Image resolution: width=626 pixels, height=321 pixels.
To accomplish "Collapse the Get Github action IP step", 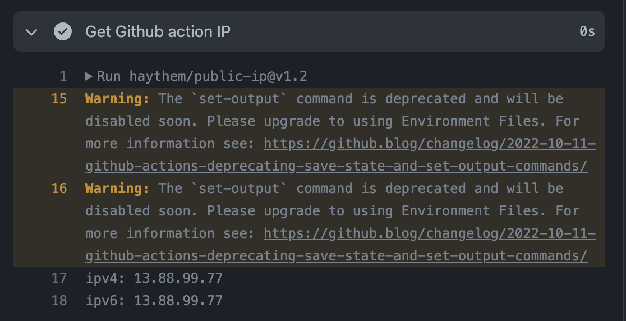I will (x=31, y=32).
